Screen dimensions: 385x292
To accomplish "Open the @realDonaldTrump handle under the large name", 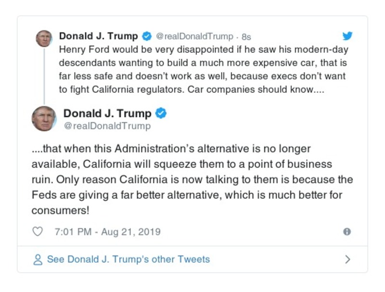I will [107, 126].
